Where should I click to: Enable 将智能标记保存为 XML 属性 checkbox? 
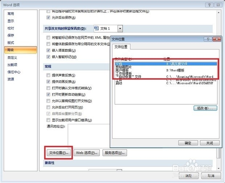click(48, 38)
